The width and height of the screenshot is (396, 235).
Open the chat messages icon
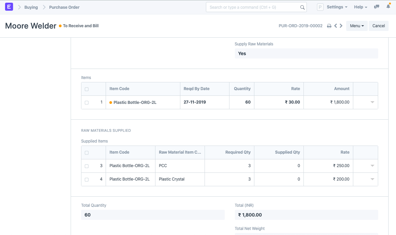[x=377, y=7]
